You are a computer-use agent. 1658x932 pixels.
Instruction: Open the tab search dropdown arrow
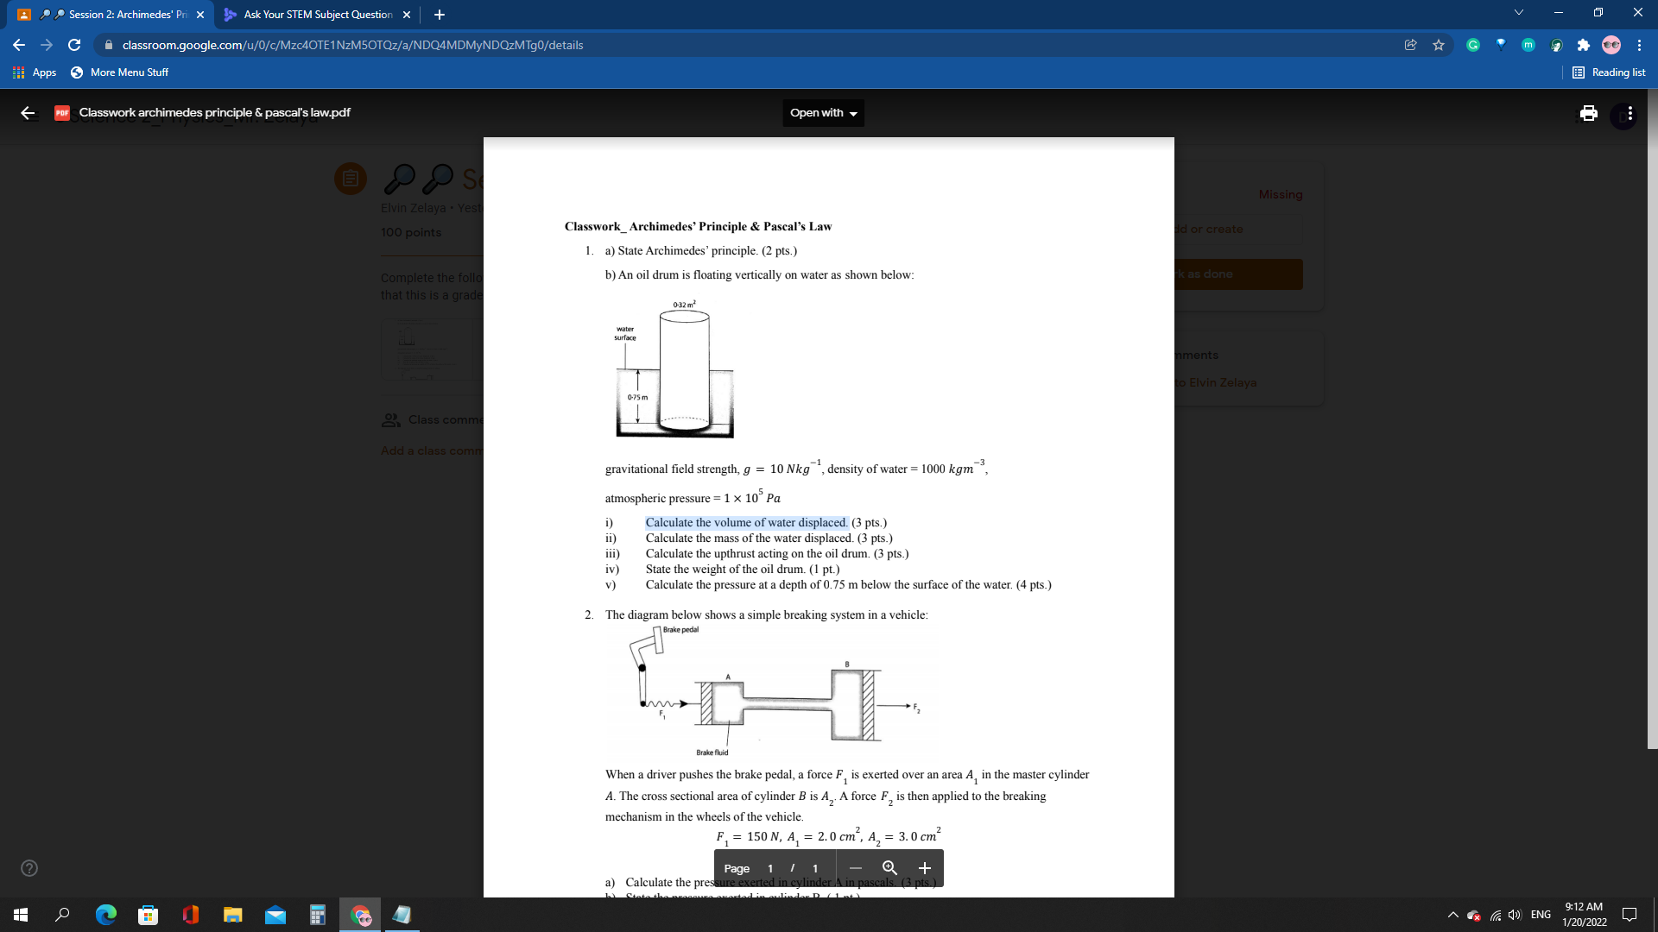pyautogui.click(x=1519, y=13)
